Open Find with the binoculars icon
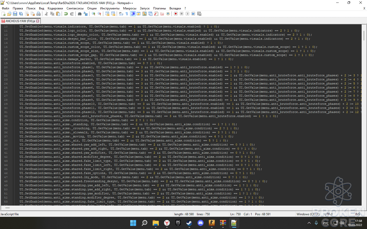Image resolution: width=367 pixels, height=229 pixels. click(80, 14)
